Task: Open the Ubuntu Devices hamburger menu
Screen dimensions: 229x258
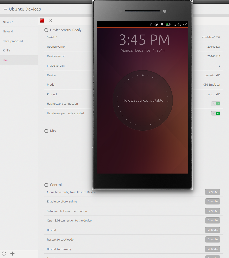Action: click(x=5, y=9)
